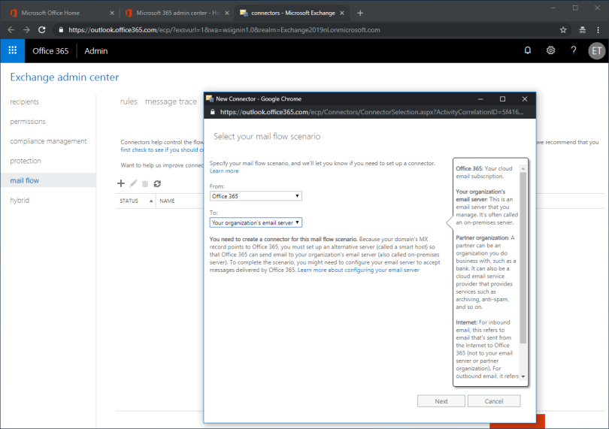Image resolution: width=609 pixels, height=429 pixels.
Task: Open the ET account avatar menu
Action: (595, 50)
